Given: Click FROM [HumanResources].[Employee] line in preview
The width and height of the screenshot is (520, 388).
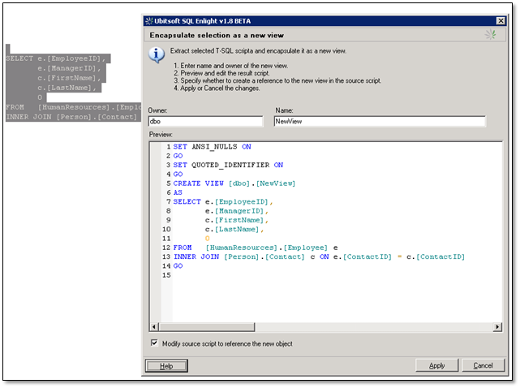Looking at the screenshot, I should coord(256,248).
